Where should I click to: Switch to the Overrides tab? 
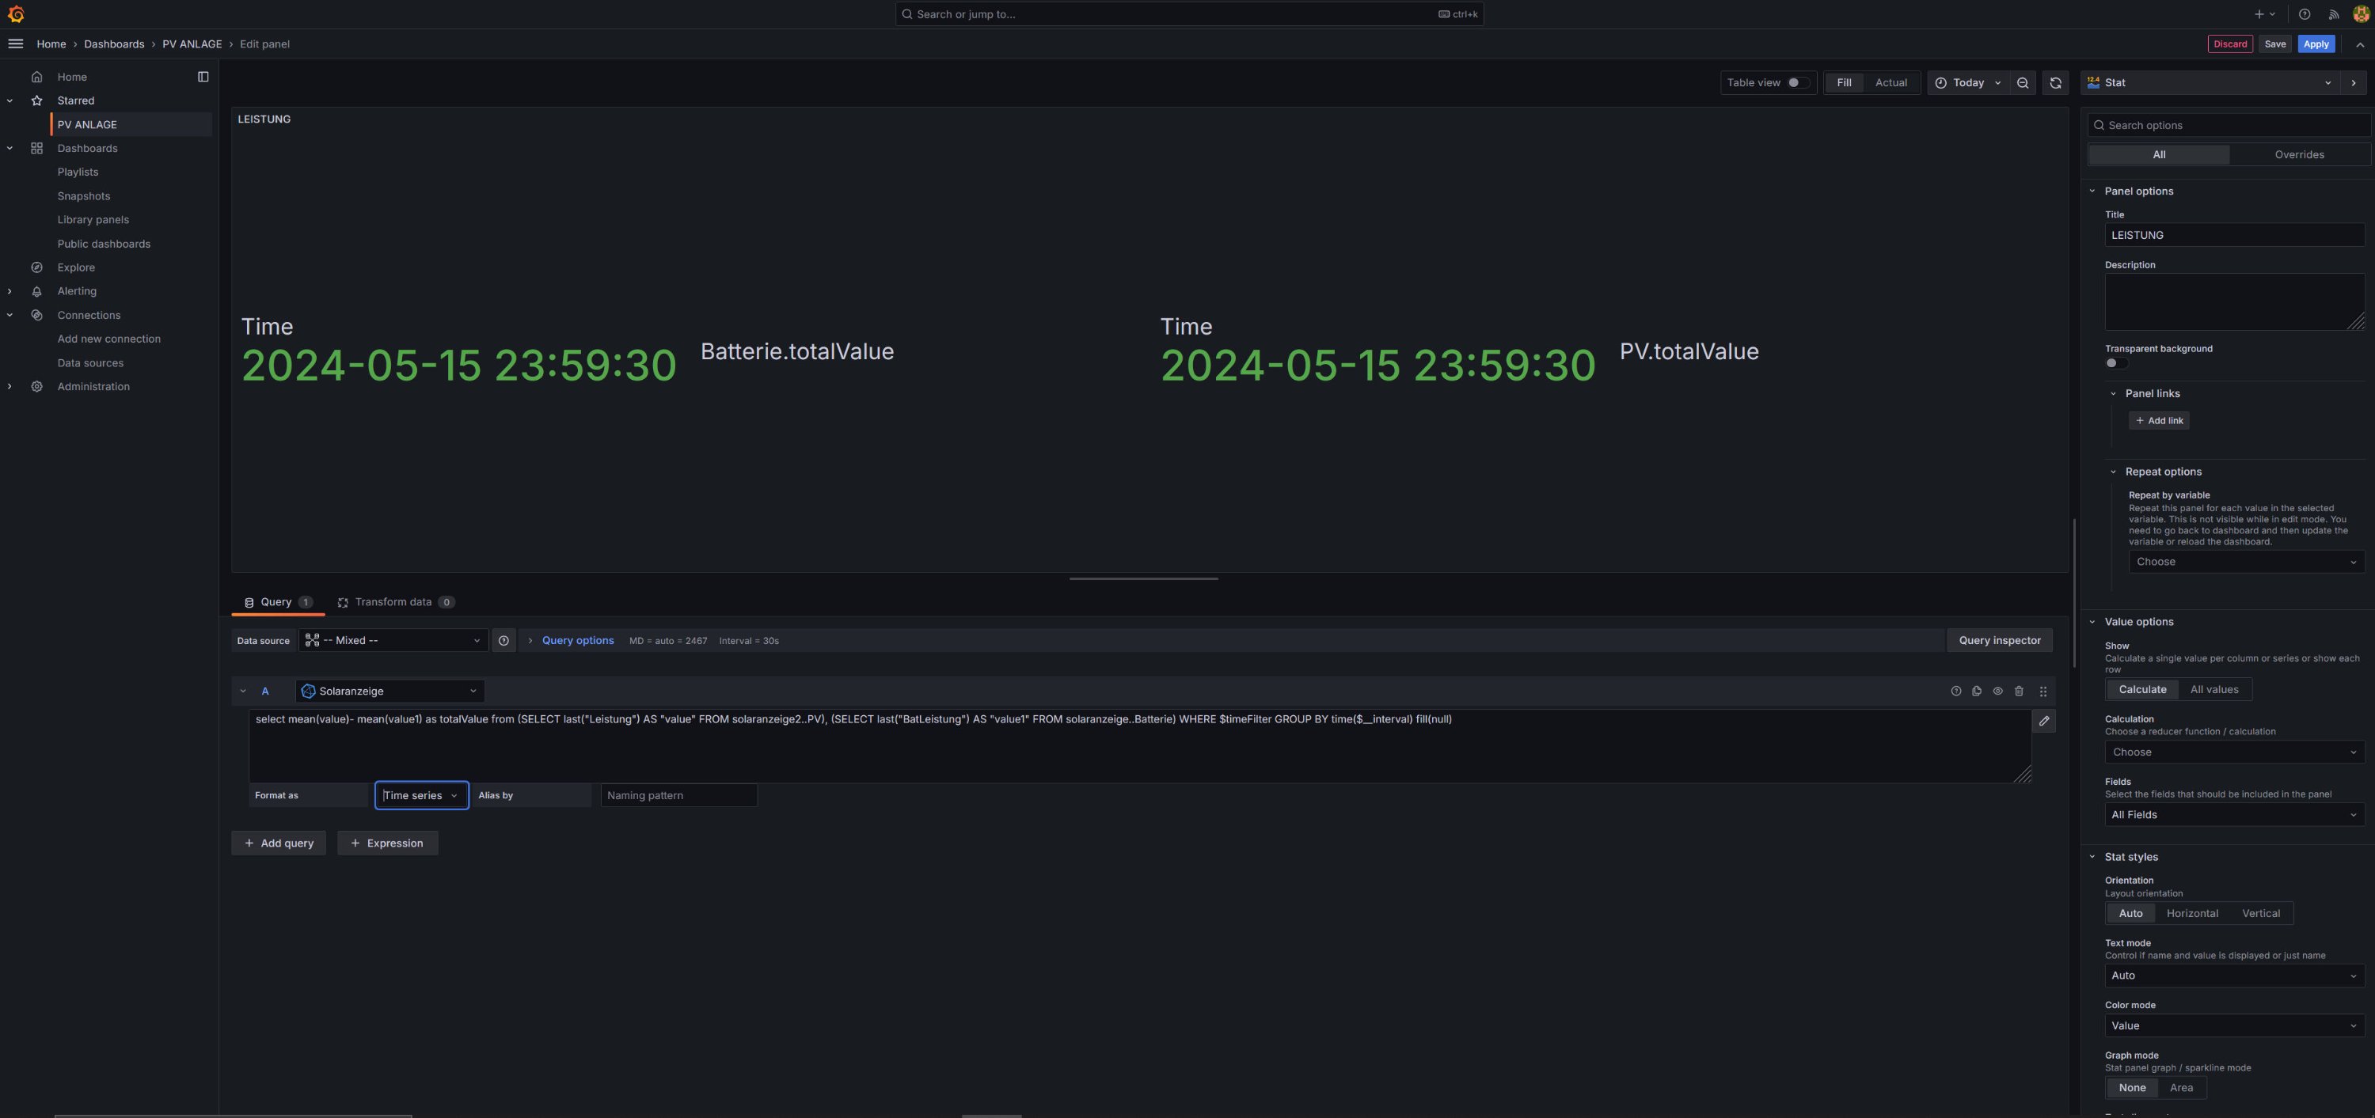[2298, 155]
